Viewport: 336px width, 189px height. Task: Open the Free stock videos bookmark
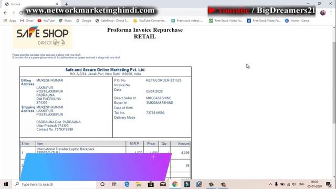(x=187, y=20)
